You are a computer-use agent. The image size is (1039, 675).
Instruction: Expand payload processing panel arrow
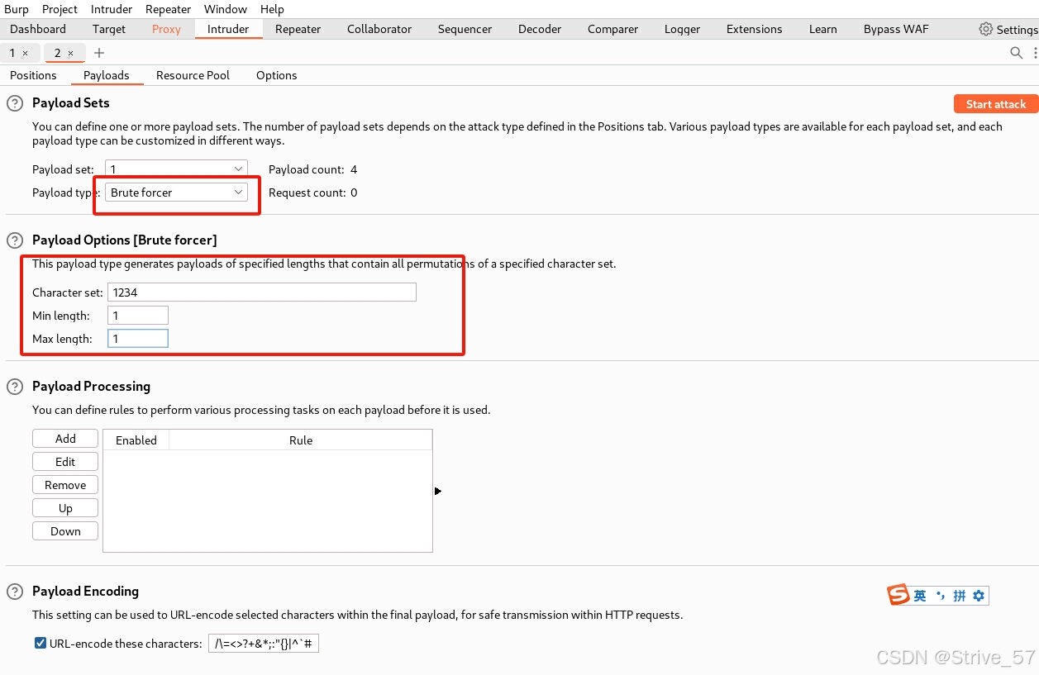pos(438,491)
